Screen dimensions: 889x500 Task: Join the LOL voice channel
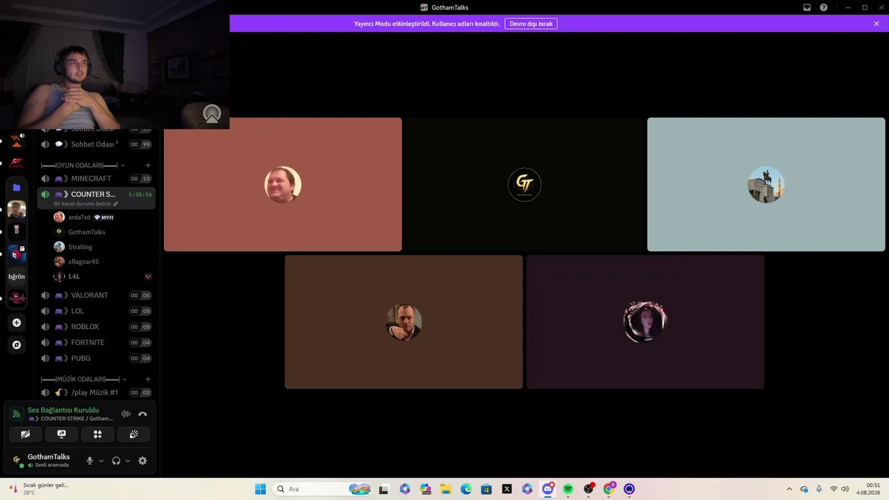(x=96, y=311)
